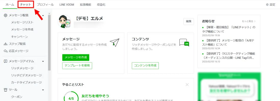Image resolution: width=280 pixels, height=101 pixels.
Task: Click the 友だちを増やそう heading
Action: [x=95, y=96]
